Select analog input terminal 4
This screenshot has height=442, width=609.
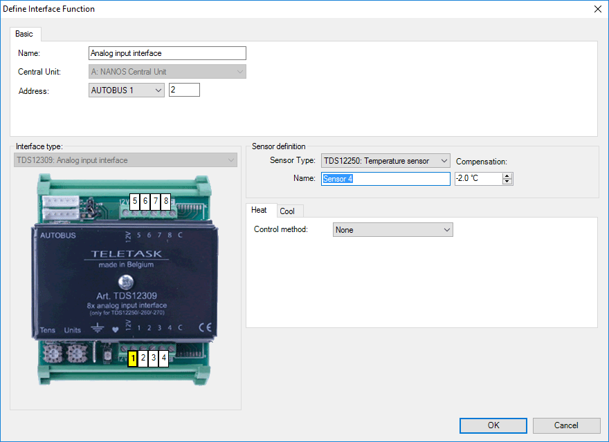pyautogui.click(x=164, y=358)
